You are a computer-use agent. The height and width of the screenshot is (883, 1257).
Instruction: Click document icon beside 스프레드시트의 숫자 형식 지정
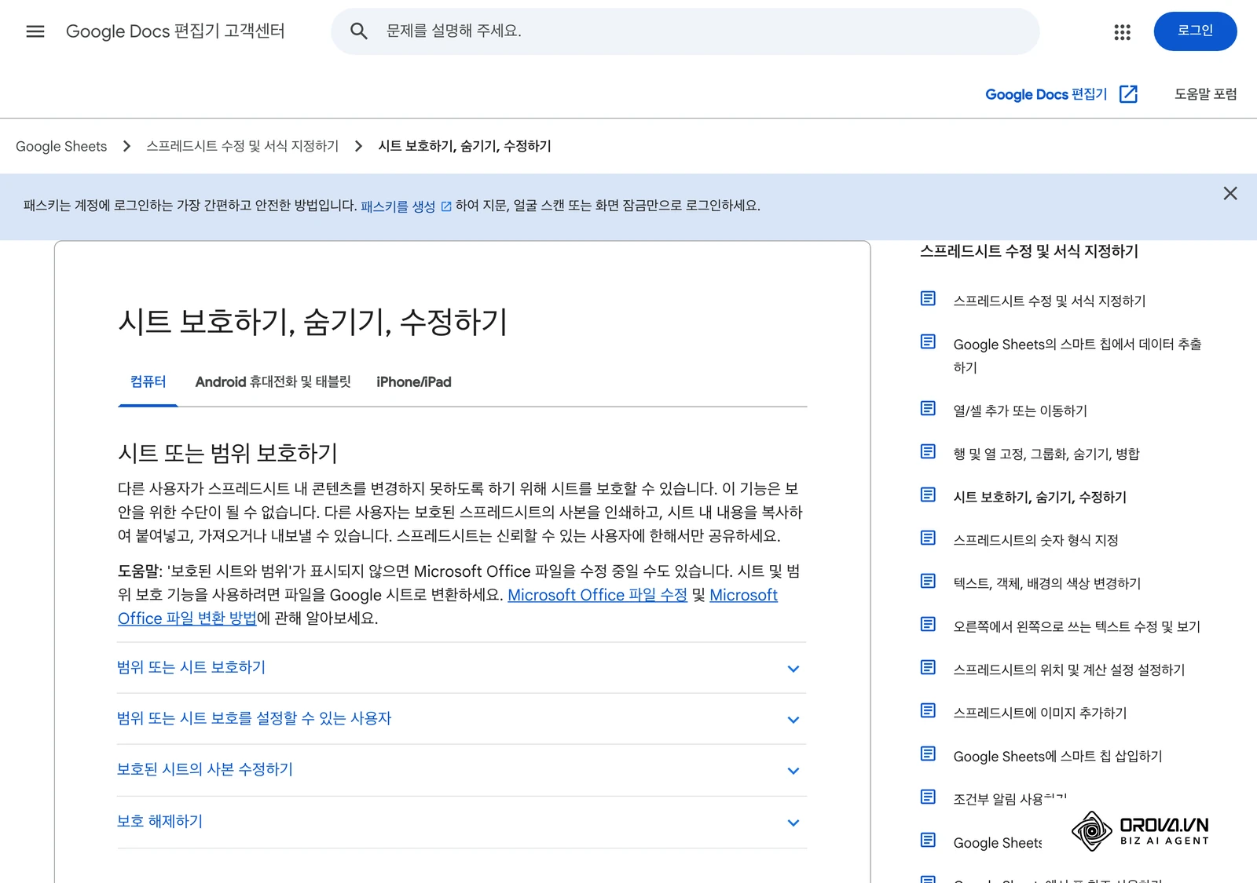pyautogui.click(x=928, y=538)
